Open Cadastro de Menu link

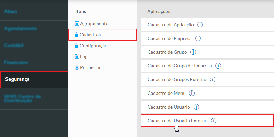pos(166,93)
